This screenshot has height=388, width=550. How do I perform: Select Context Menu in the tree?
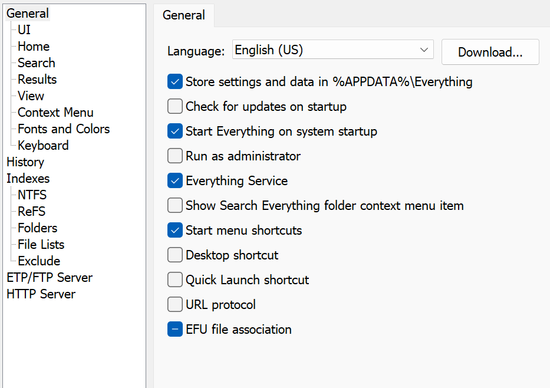(x=55, y=112)
